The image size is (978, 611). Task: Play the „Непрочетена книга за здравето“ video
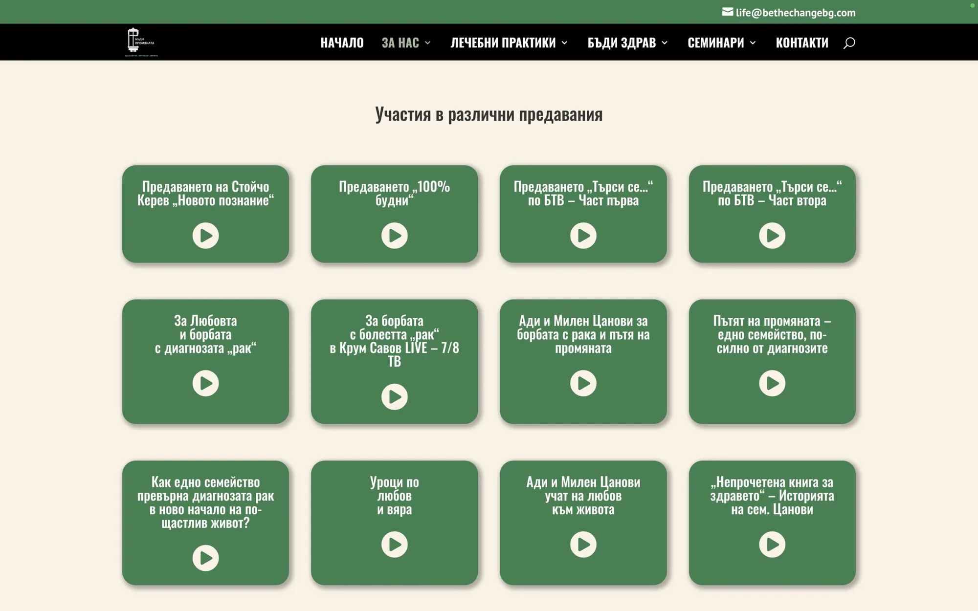click(772, 545)
